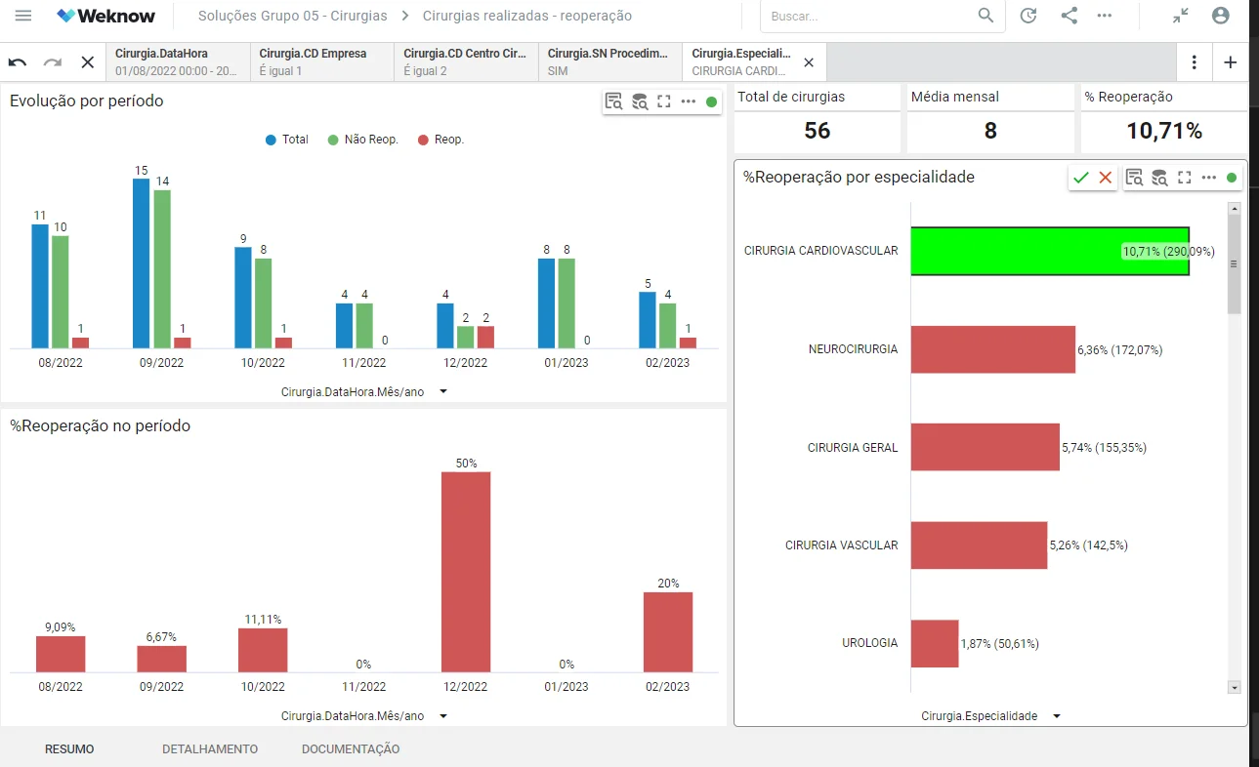Open the Cirurgia.CD Empresa filter
Screen dimensions: 1259x767
(322, 62)
